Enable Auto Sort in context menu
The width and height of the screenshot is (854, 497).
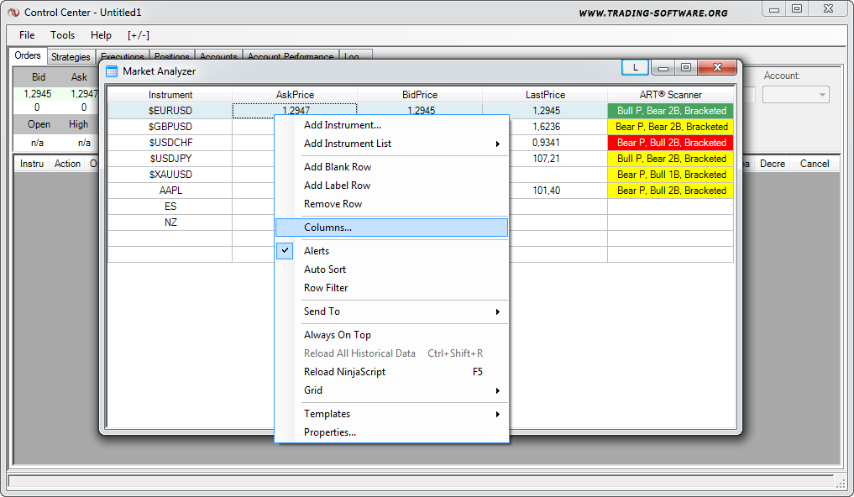coord(324,269)
